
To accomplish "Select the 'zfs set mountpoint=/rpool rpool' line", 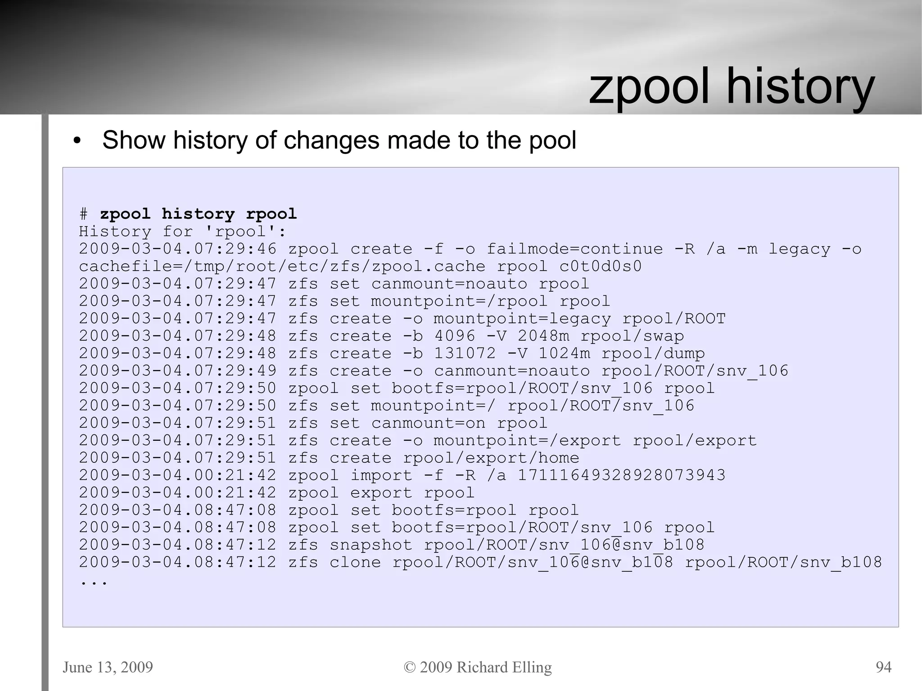I will (x=344, y=301).
